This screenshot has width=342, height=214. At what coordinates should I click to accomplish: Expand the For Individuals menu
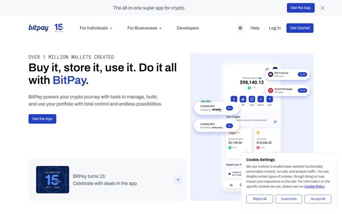click(96, 28)
